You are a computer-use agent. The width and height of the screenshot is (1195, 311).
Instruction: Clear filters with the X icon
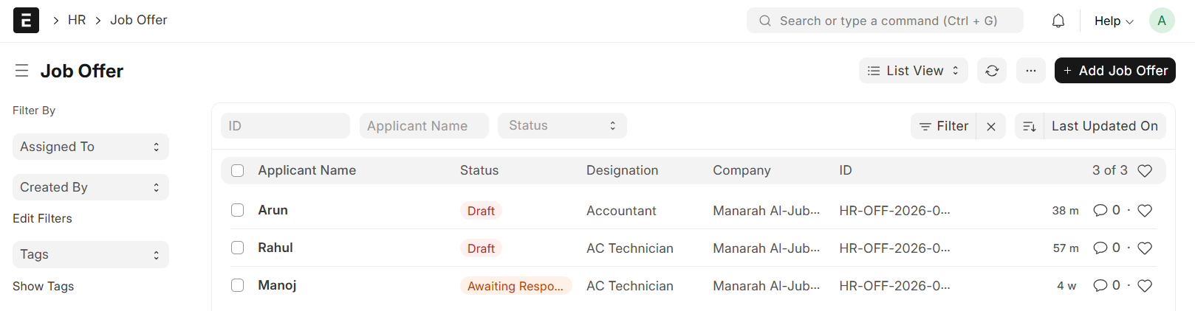click(990, 127)
